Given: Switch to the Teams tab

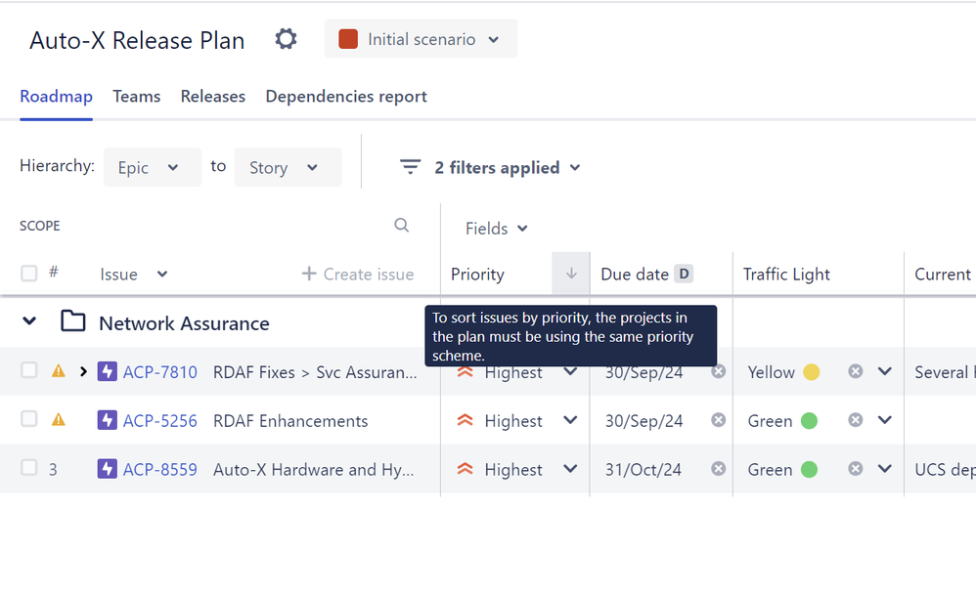Looking at the screenshot, I should point(136,97).
